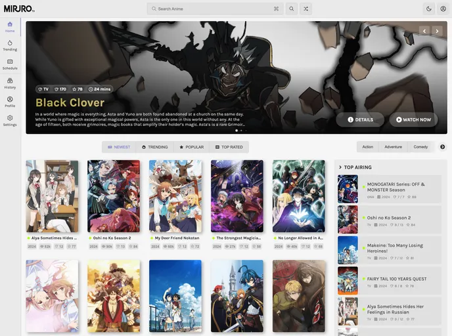Show previous banner slide with left arrow
This screenshot has height=336, width=452.
coord(424,31)
